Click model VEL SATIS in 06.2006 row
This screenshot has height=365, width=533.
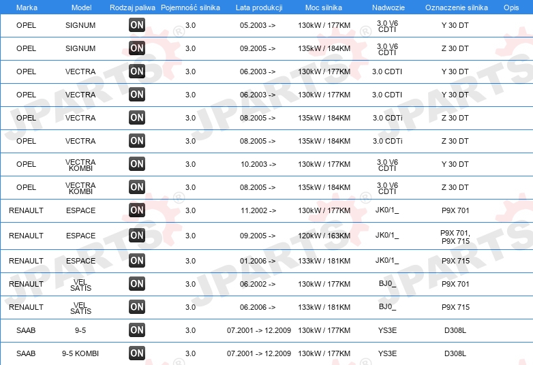click(x=80, y=308)
